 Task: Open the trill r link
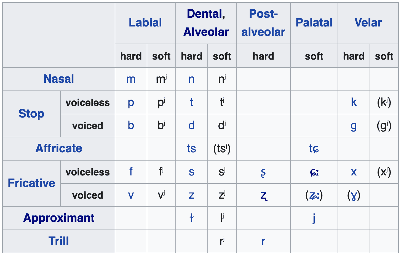pos(263,241)
